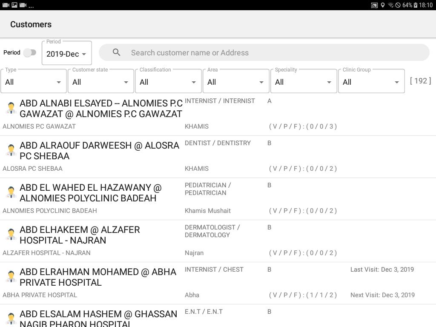Tap the doctor avatar for ABD ELSALAM HASHEM

(11, 318)
